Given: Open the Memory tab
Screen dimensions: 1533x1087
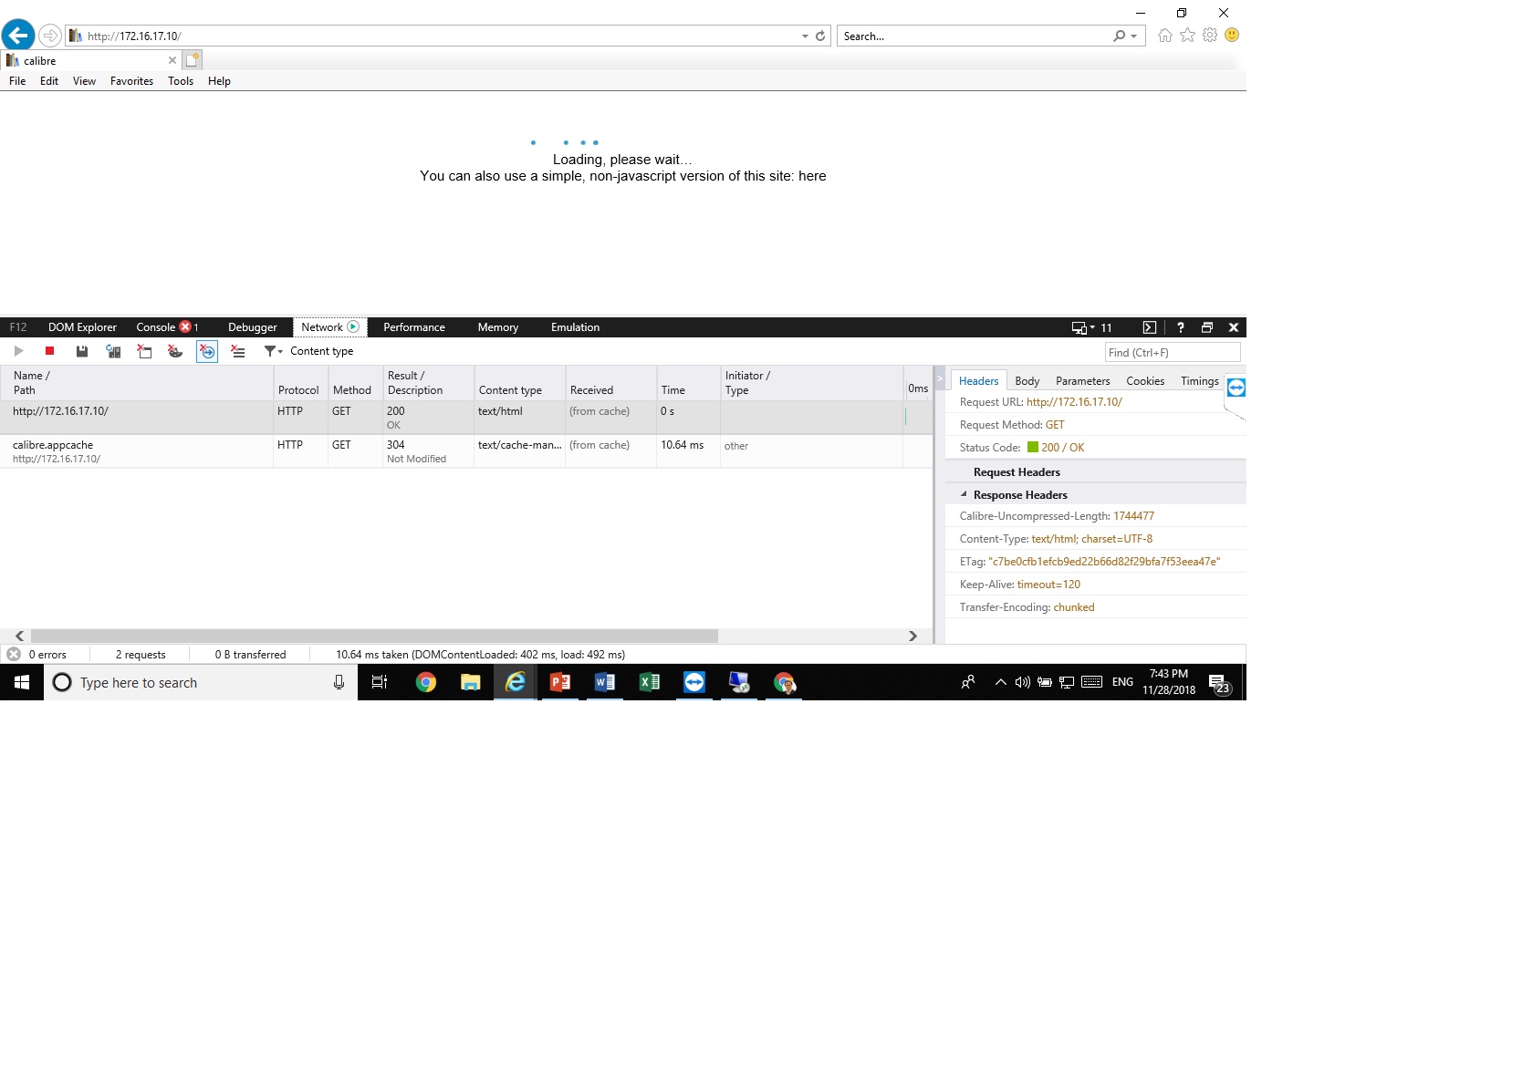Looking at the screenshot, I should pyautogui.click(x=498, y=327).
